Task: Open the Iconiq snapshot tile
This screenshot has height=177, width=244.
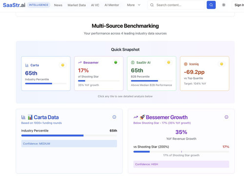Action: (204, 73)
